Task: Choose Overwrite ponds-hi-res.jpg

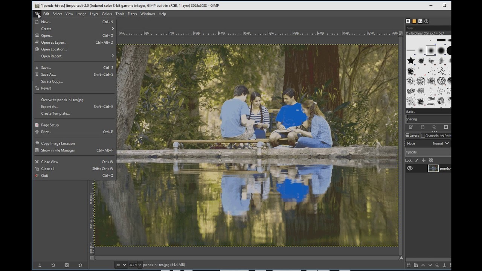Action: (x=75, y=100)
